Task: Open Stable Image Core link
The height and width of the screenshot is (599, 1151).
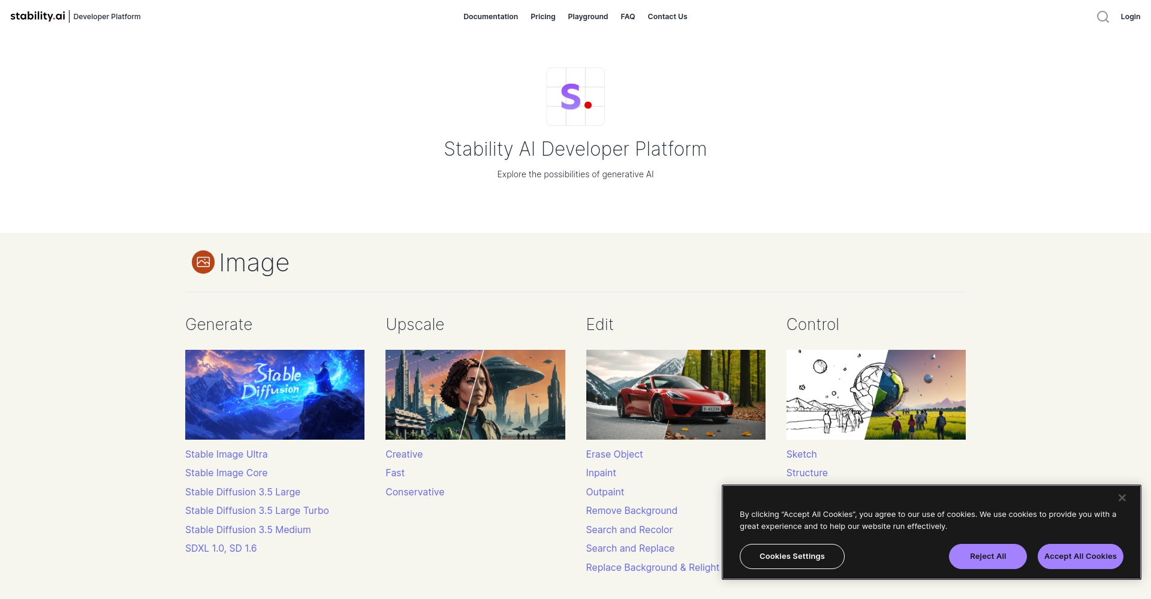Action: pyautogui.click(x=226, y=473)
